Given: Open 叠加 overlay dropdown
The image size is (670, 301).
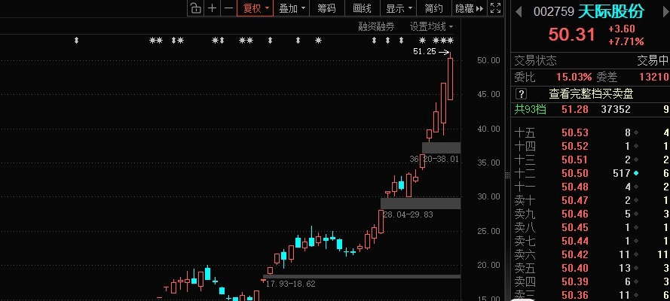Looking at the screenshot, I should (x=292, y=8).
